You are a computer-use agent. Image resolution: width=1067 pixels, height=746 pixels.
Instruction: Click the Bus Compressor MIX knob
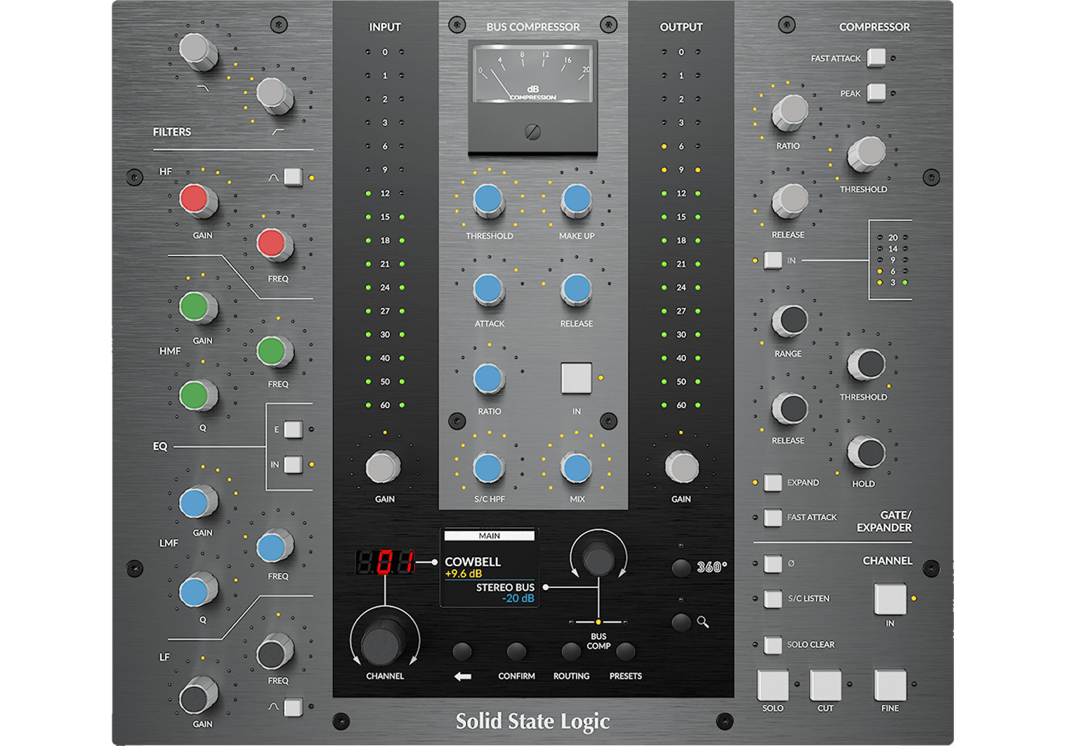(x=577, y=468)
